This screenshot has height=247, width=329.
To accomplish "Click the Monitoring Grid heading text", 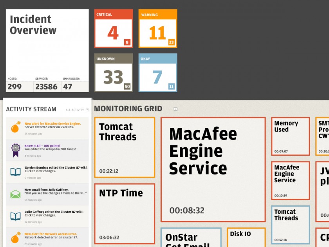I will coord(128,109).
